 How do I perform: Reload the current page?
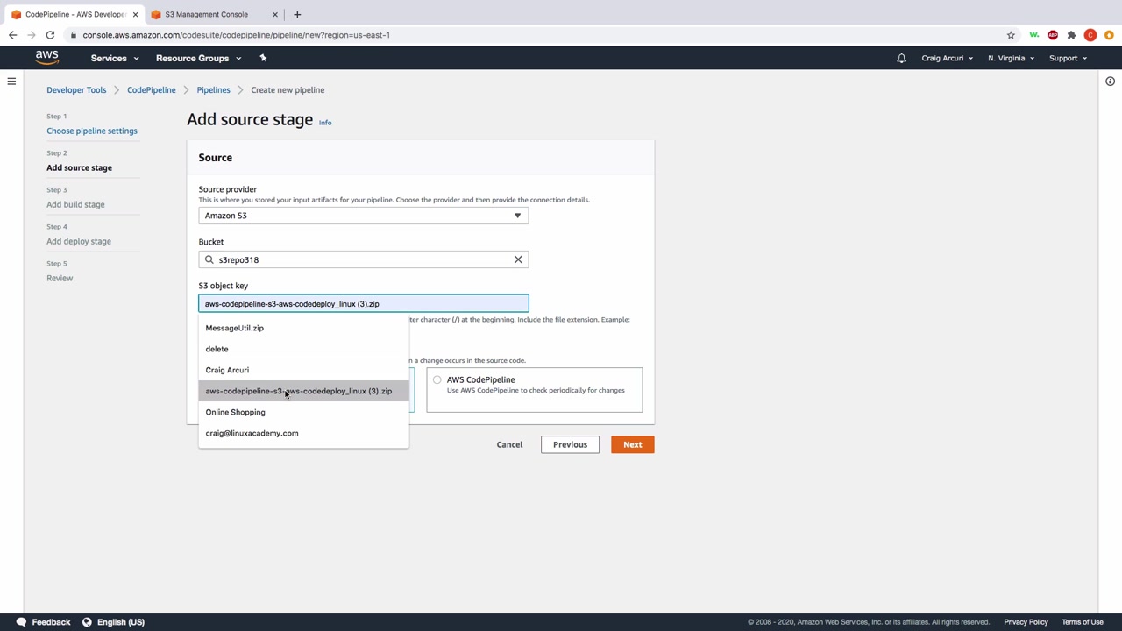click(50, 35)
